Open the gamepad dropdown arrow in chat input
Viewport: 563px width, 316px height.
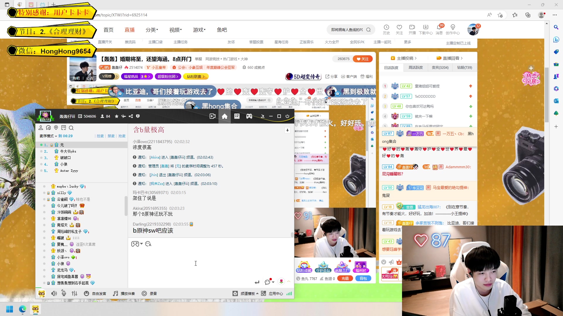[x=142, y=244]
